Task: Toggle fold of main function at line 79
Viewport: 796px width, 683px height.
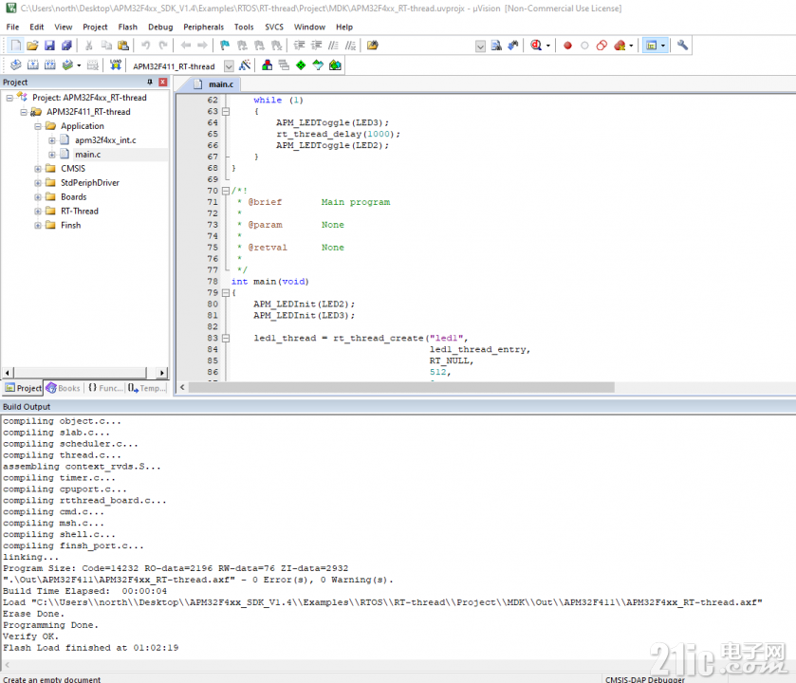Action: (226, 293)
